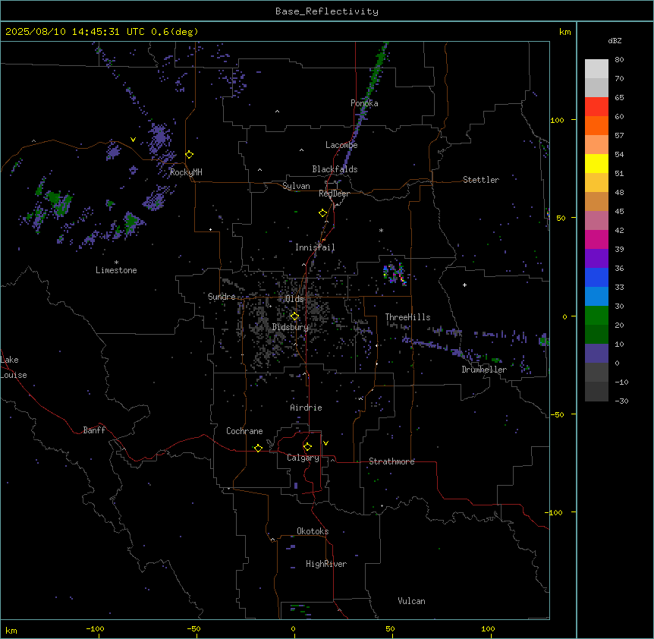The width and height of the screenshot is (654, 639).
Task: Pick the pure orange 60 dBZ legend swatch
Action: point(596,125)
